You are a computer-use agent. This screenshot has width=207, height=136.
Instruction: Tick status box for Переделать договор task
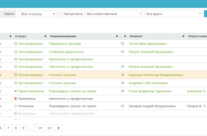(15, 44)
